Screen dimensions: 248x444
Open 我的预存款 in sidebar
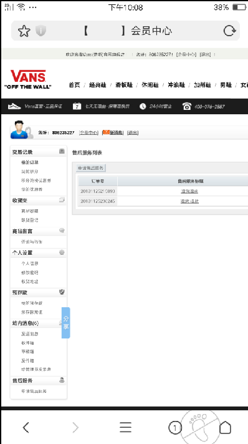[32, 303]
